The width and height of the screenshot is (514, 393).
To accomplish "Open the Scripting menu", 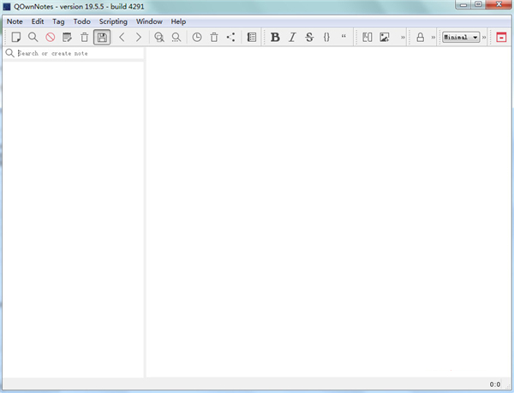I will click(x=113, y=21).
